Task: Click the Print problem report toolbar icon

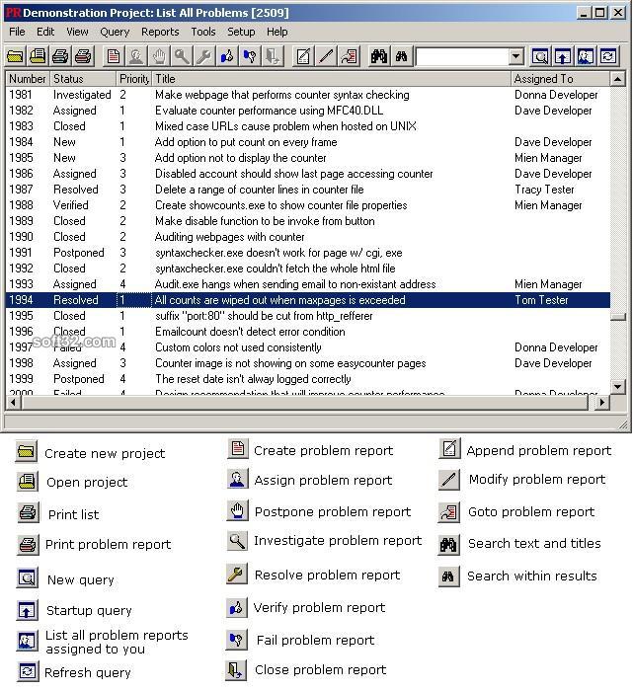Action: (x=83, y=56)
